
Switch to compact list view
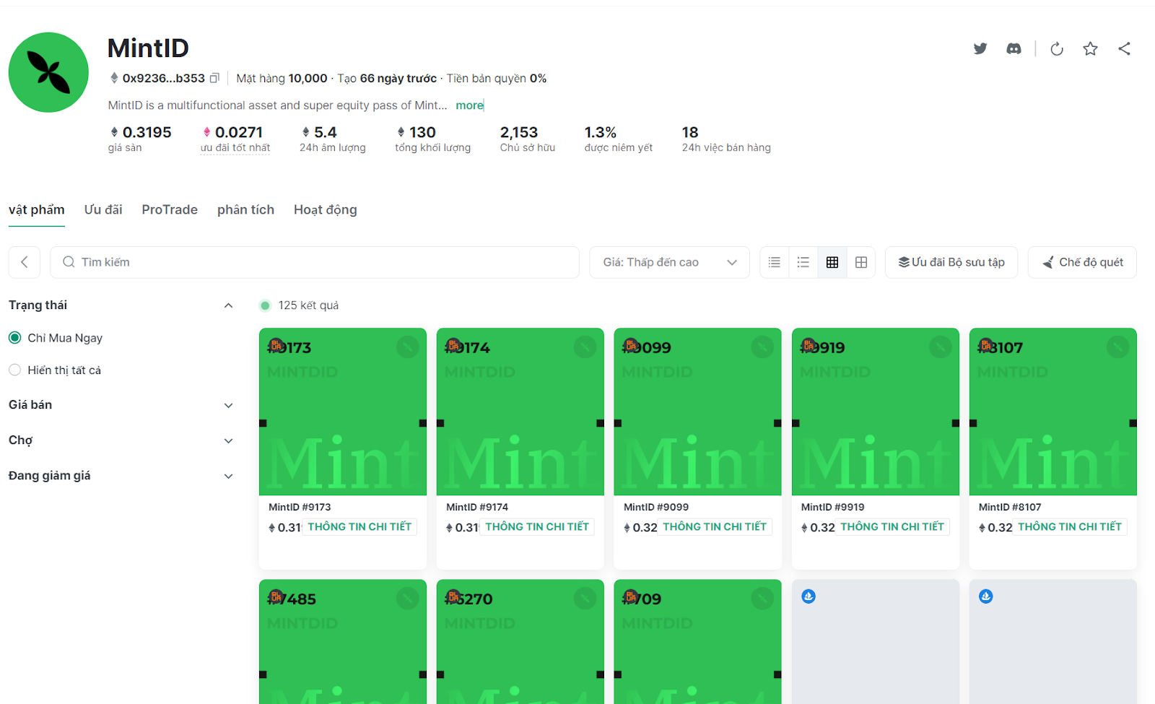[x=775, y=262]
